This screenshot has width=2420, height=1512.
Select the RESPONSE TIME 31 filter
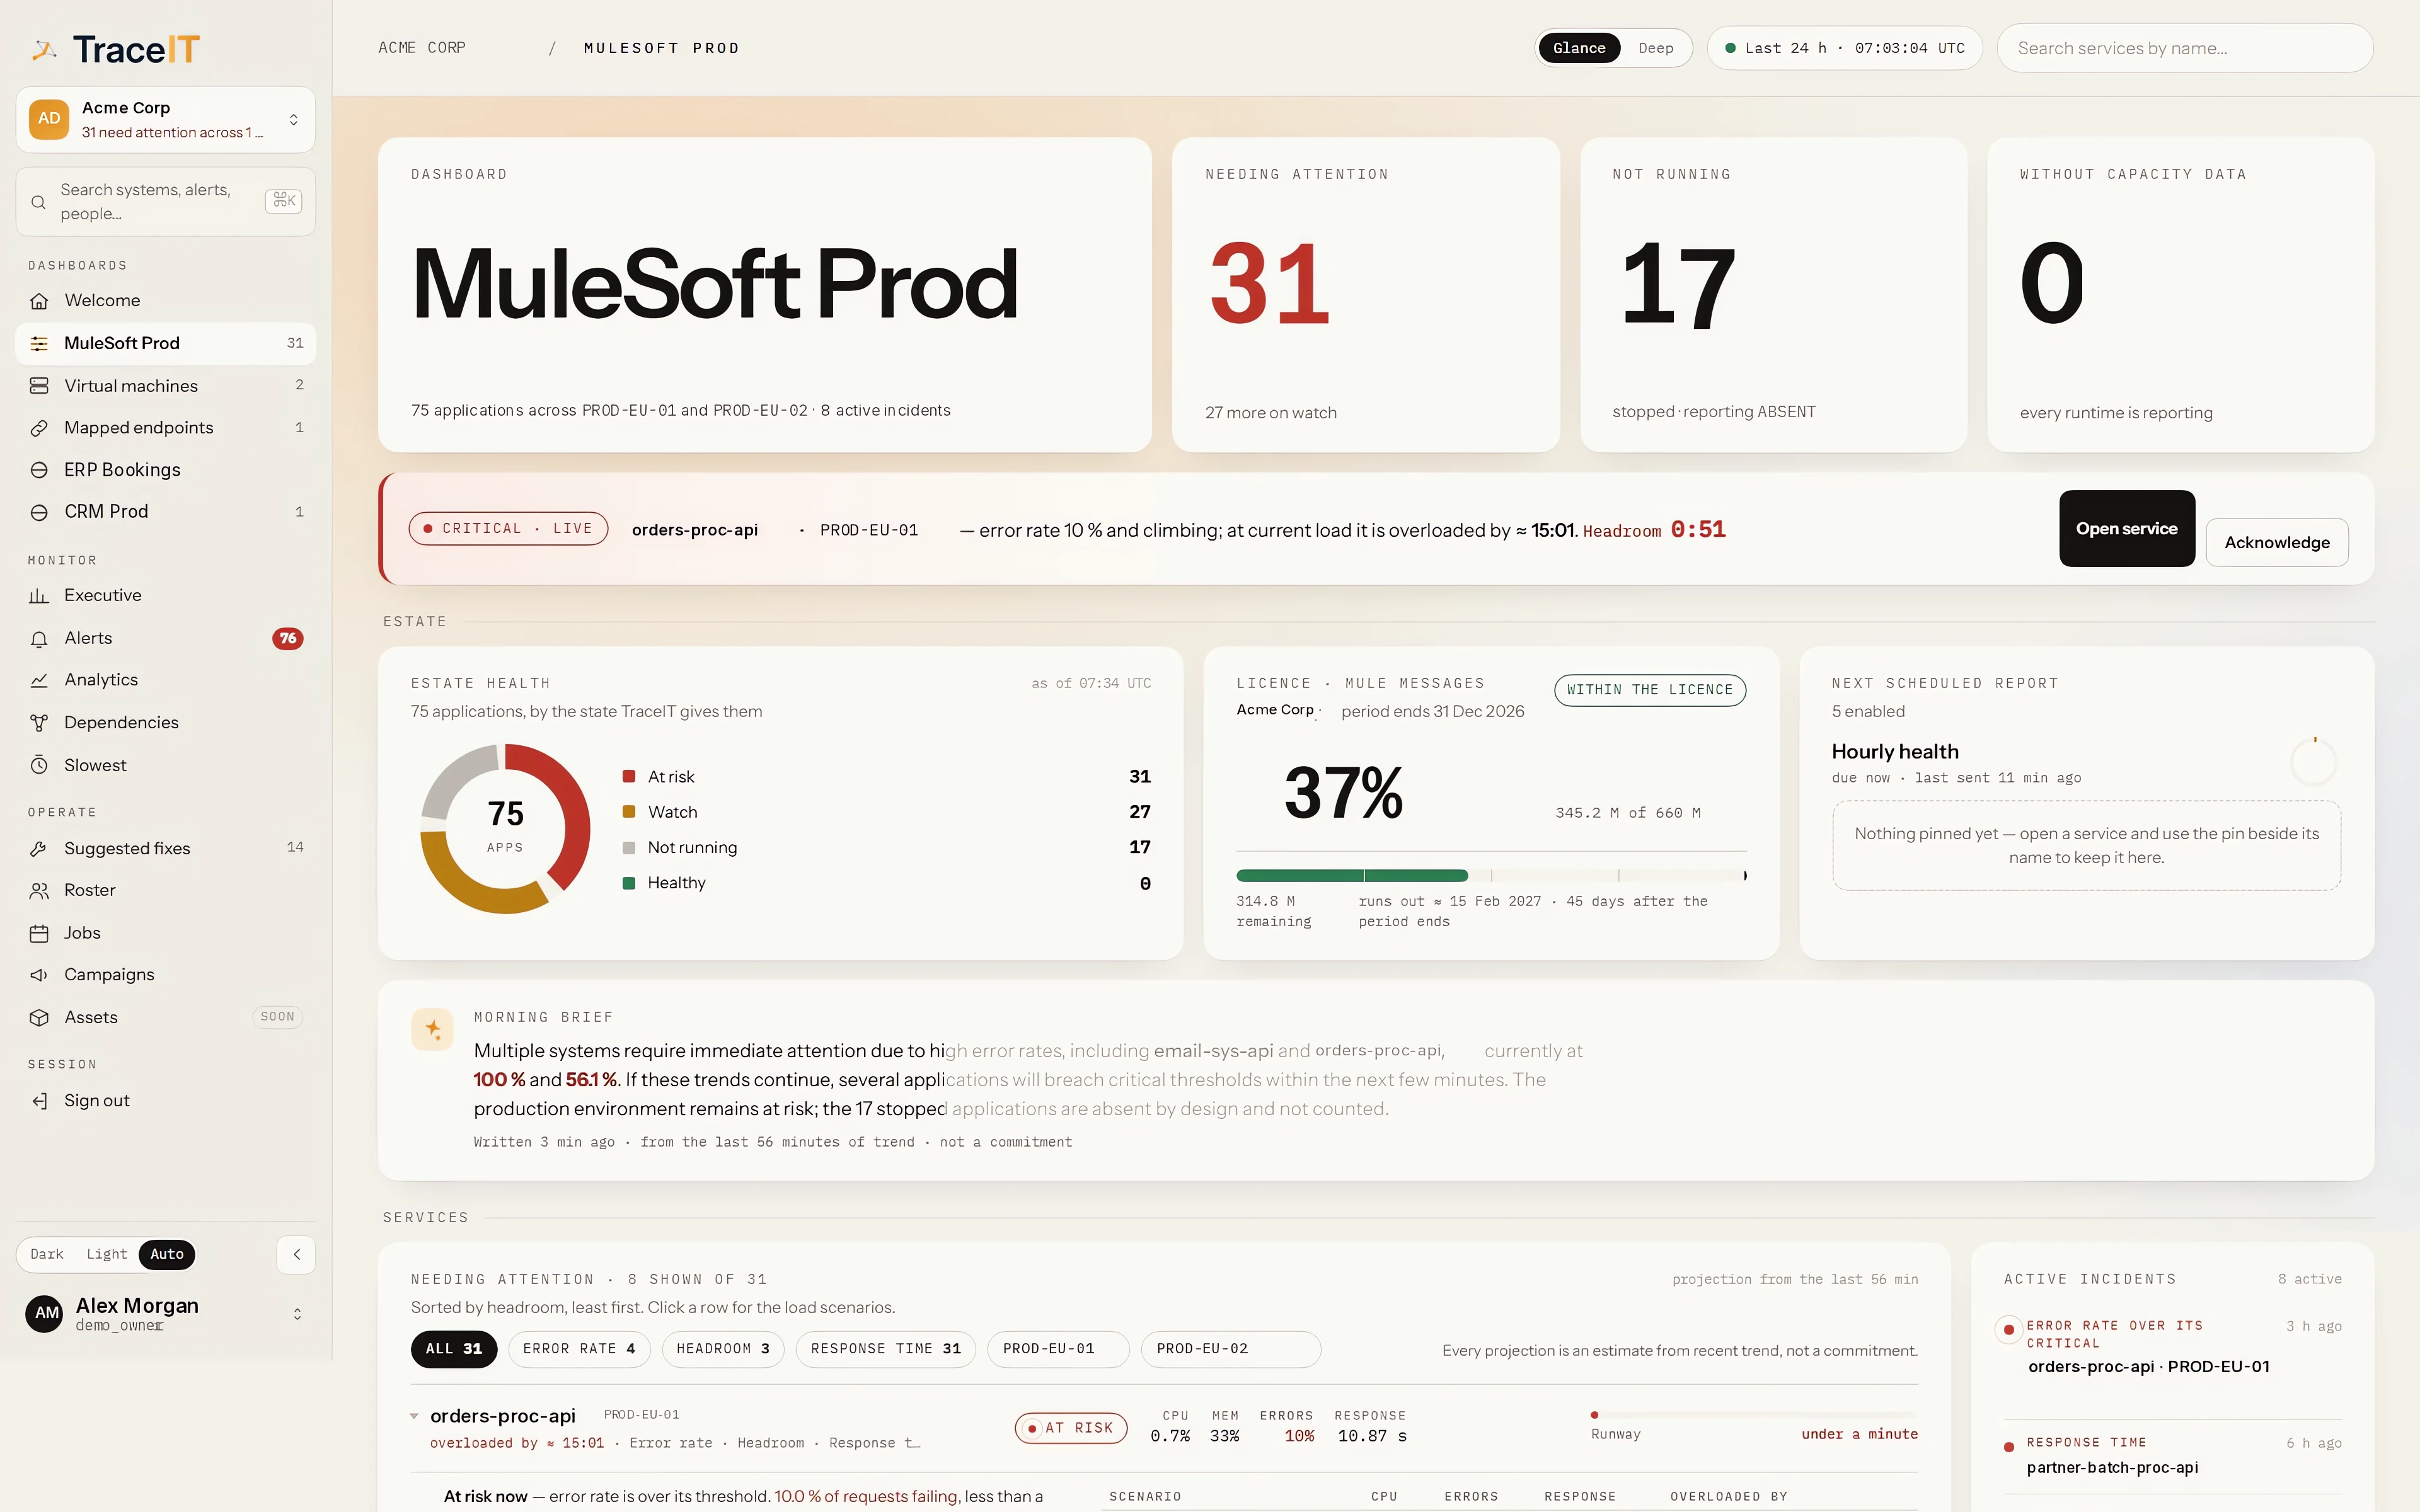pos(885,1349)
